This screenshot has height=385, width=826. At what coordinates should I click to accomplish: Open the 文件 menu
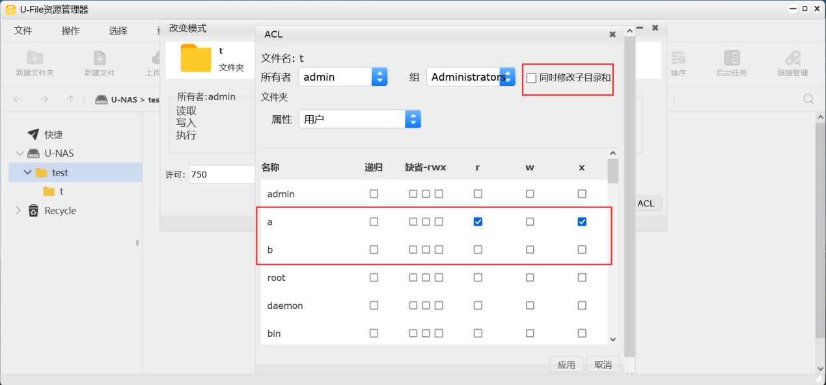pyautogui.click(x=23, y=31)
